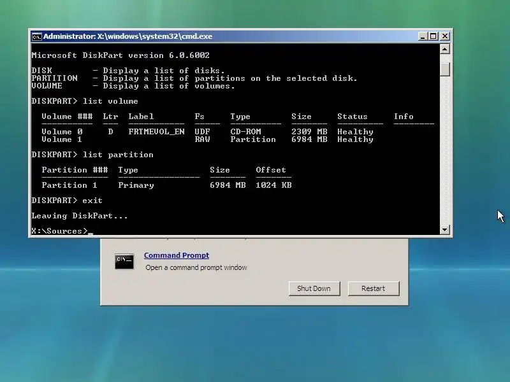Close the cmd.exe window
The width and height of the screenshot is (510, 382).
pos(444,36)
